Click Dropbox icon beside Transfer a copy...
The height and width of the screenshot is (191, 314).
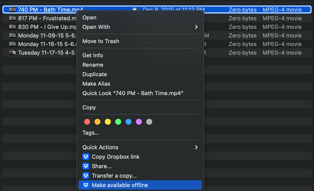[86, 176]
